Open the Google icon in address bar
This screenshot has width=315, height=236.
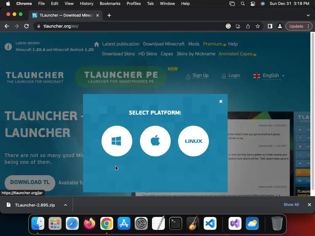[228, 26]
